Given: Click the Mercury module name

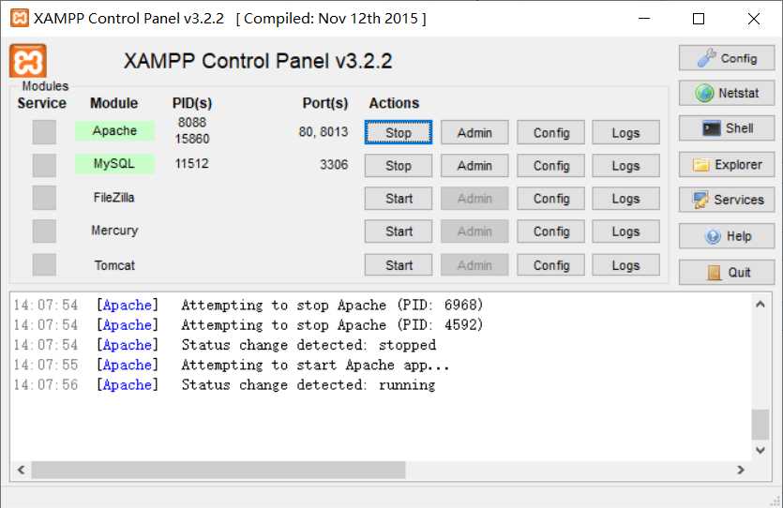Looking at the screenshot, I should click(114, 231).
